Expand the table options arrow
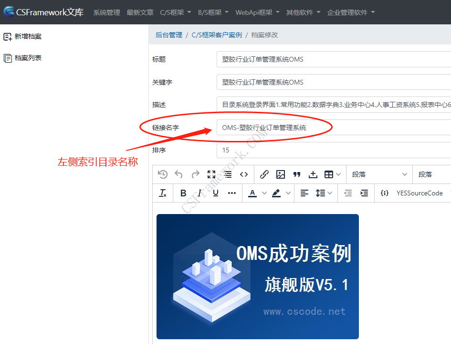Image resolution: width=451 pixels, height=344 pixels. 338,174
